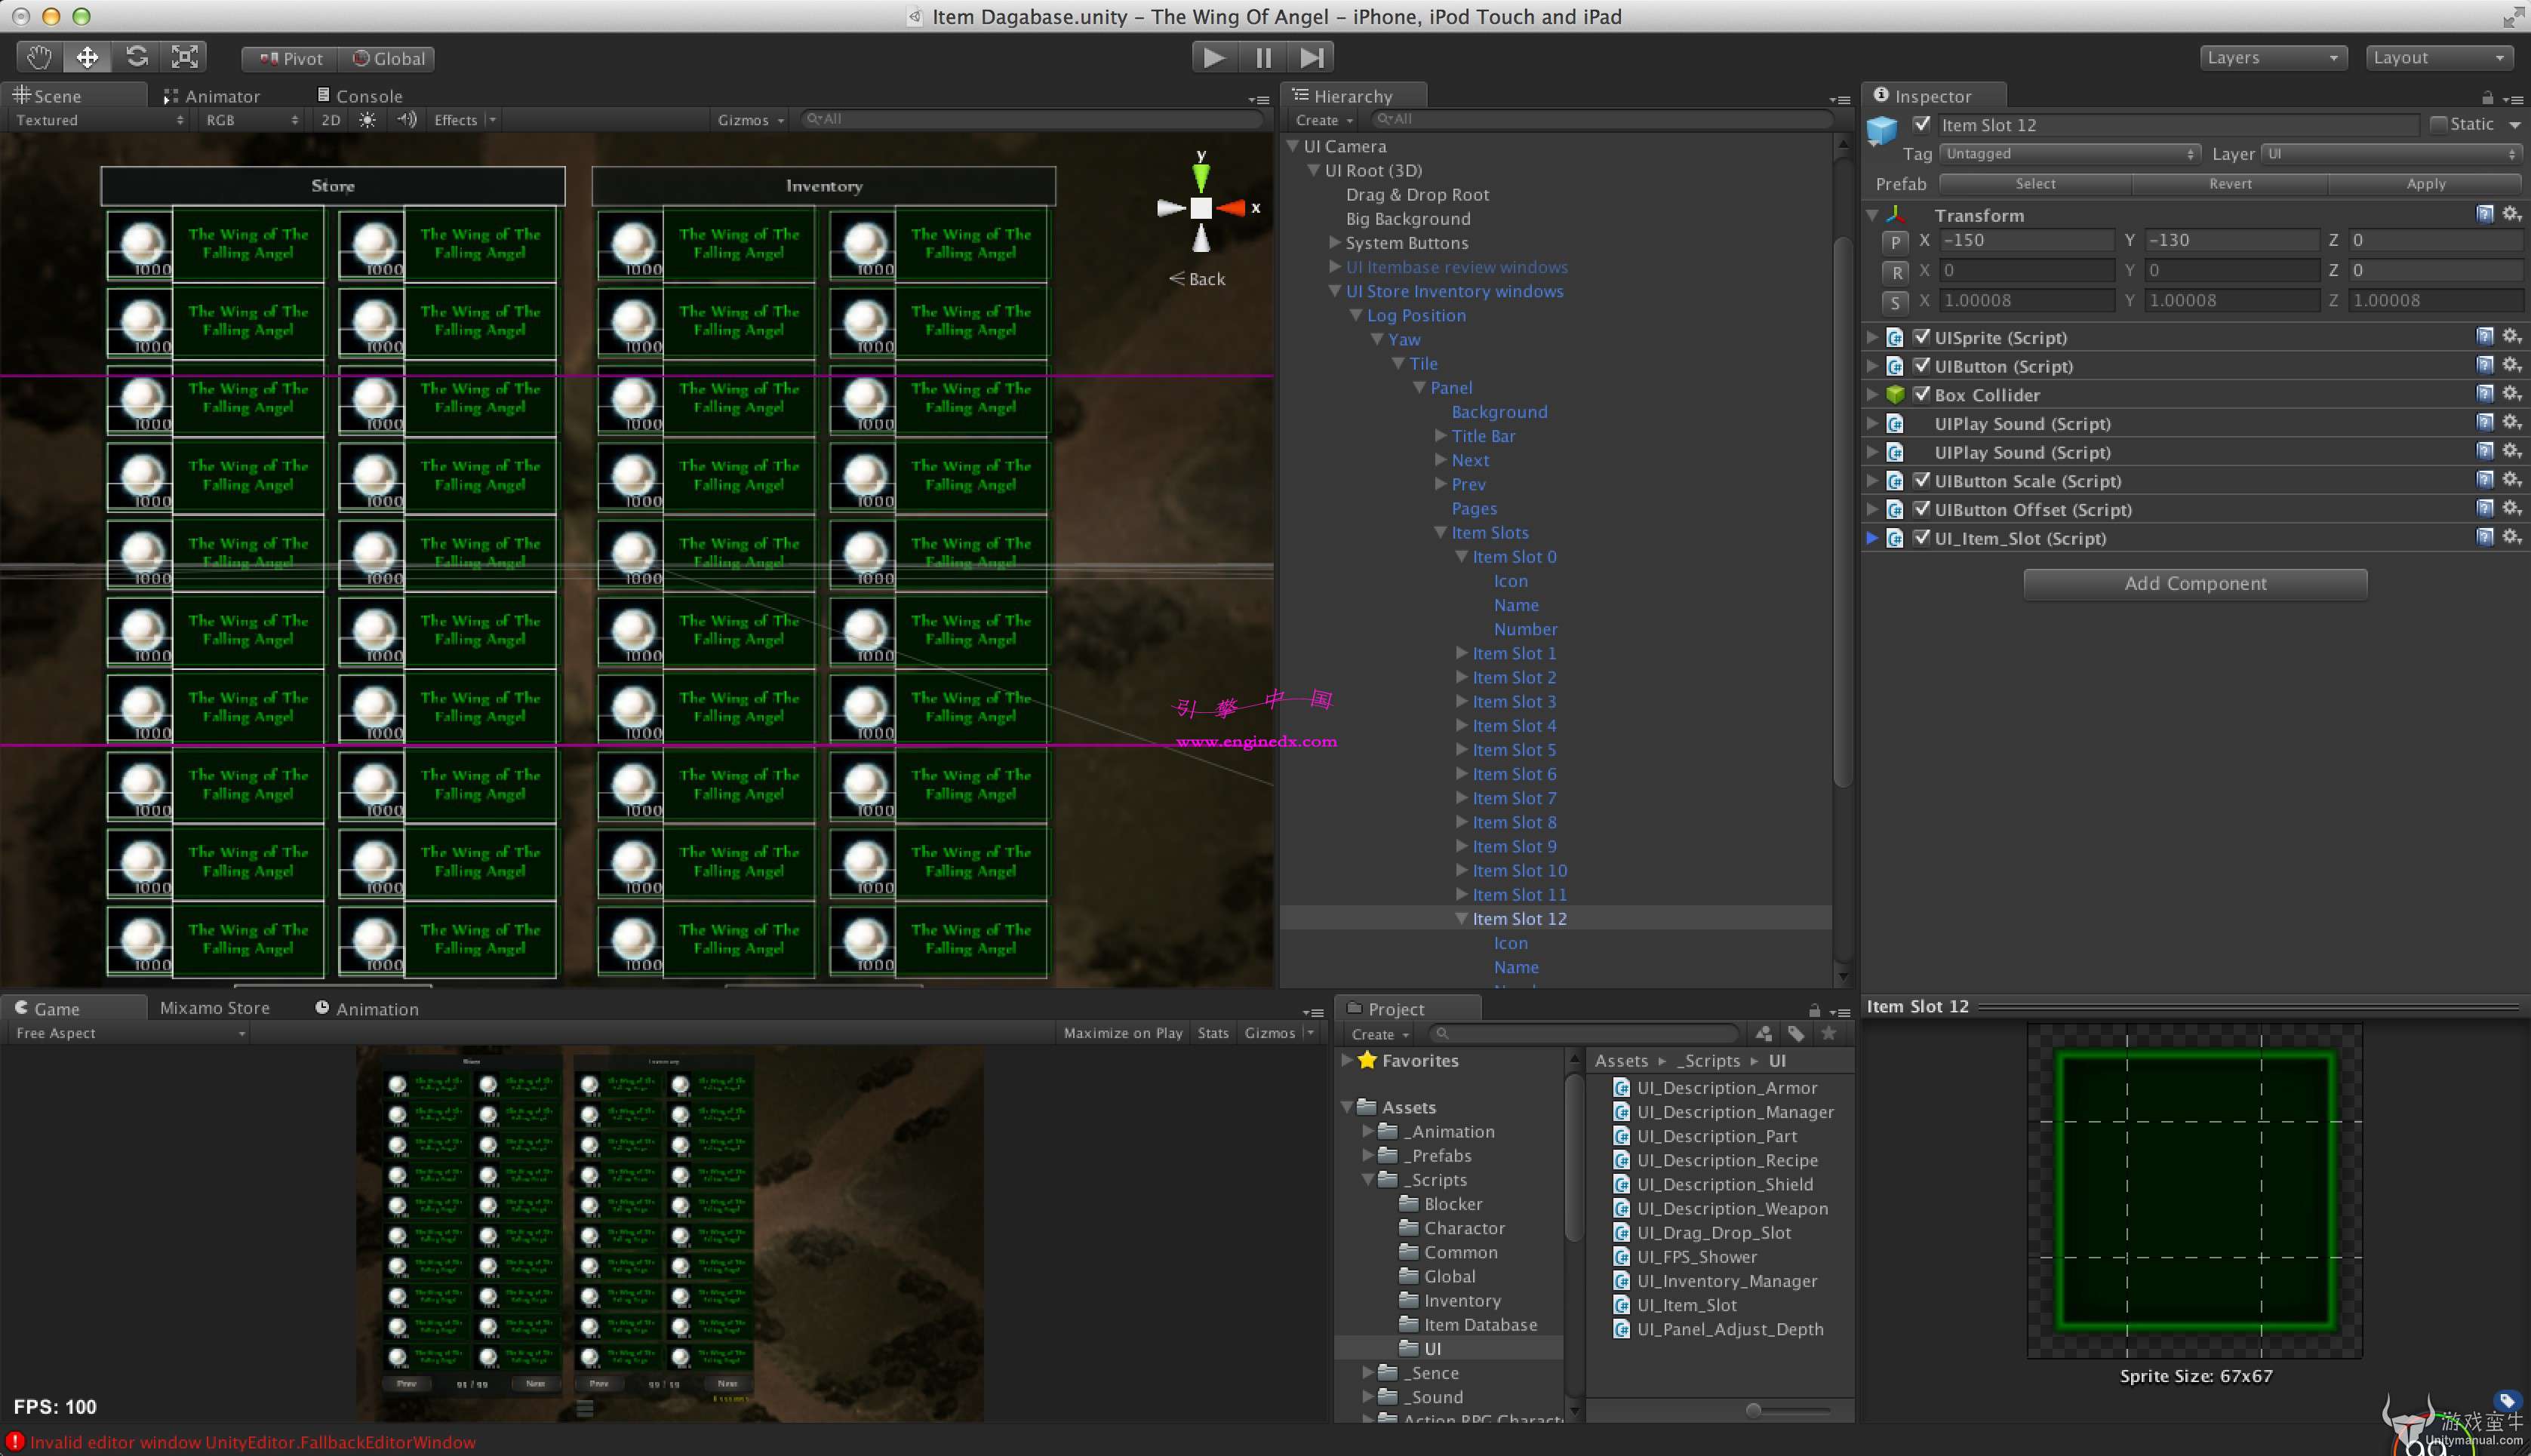This screenshot has width=2531, height=1456.
Task: Toggle 2D scene view mode
Action: pyautogui.click(x=330, y=120)
